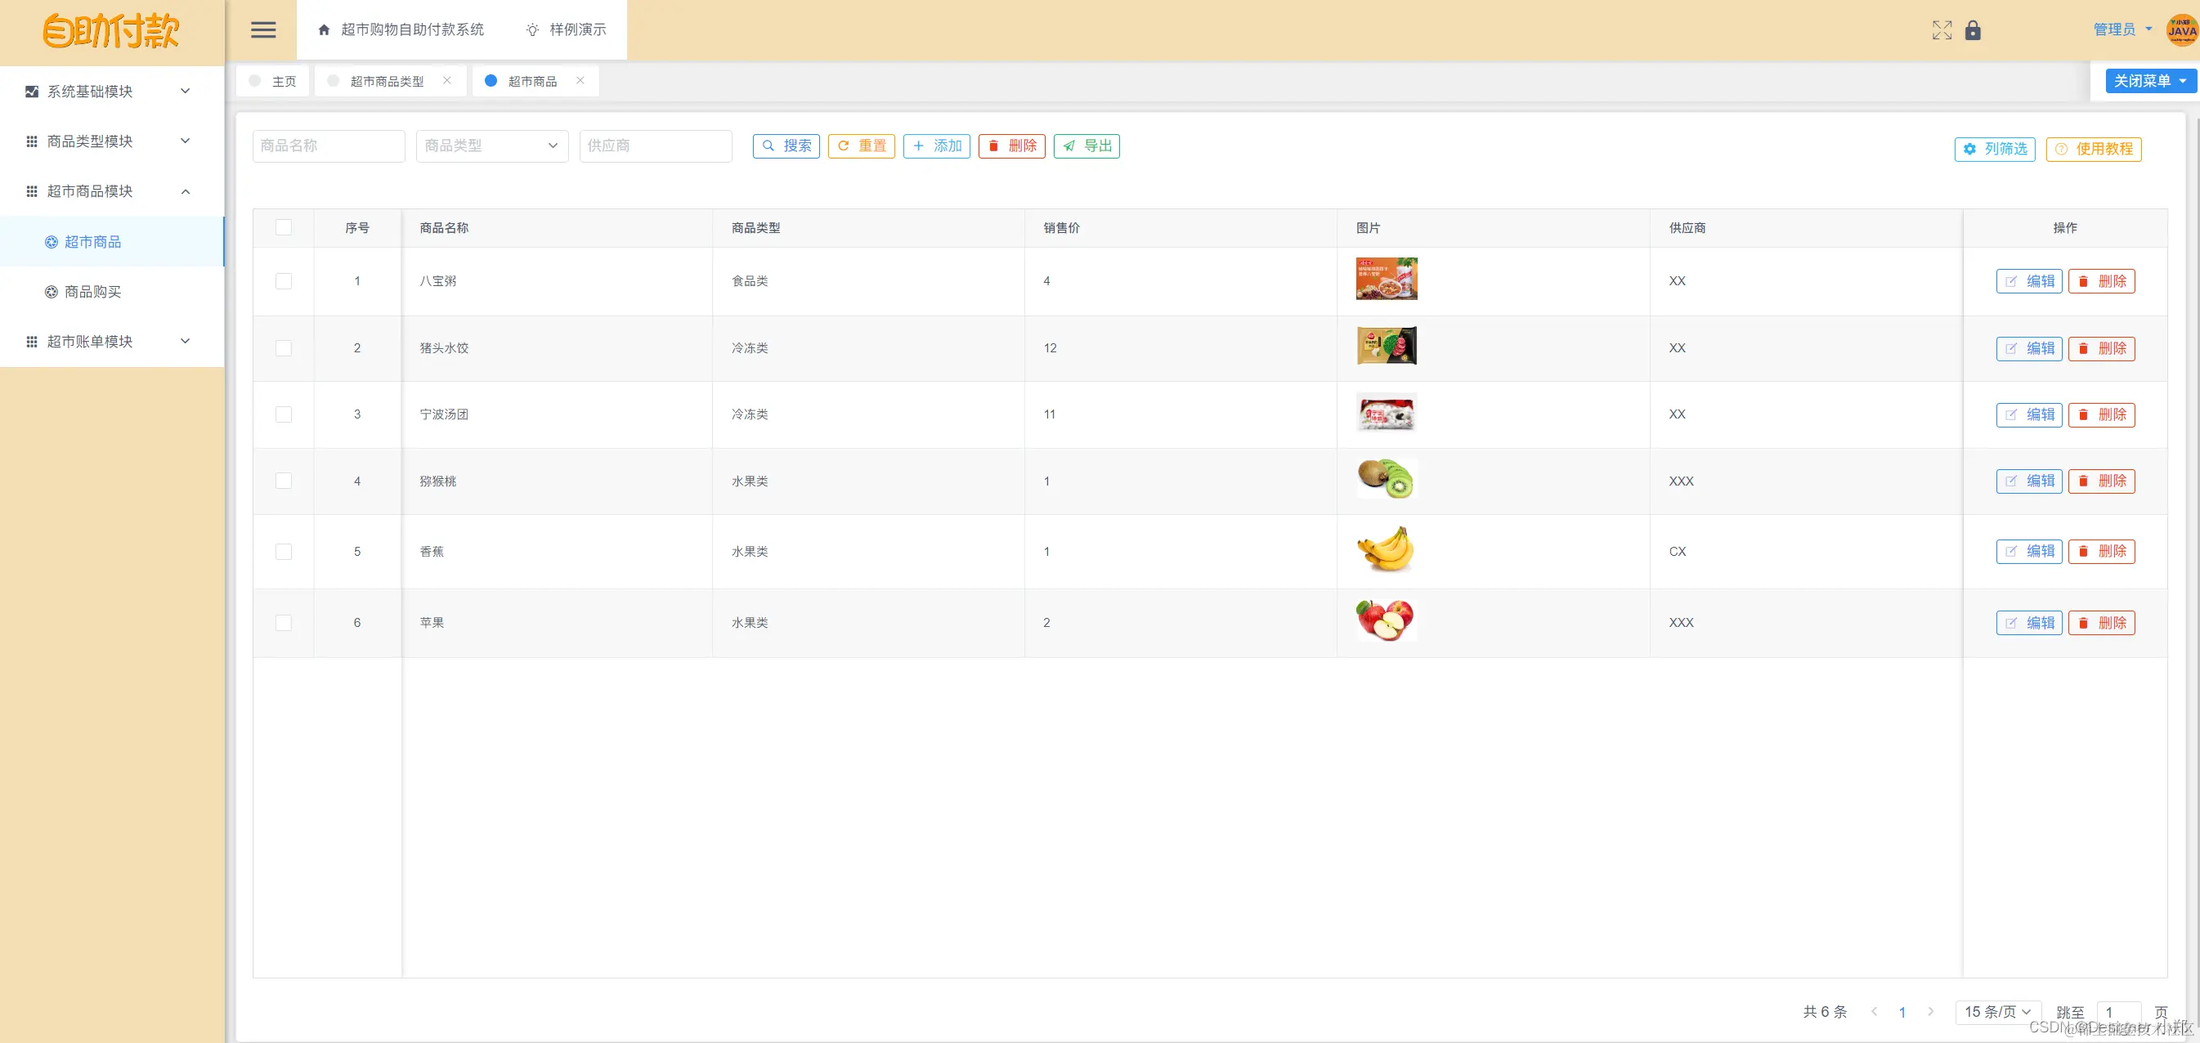The image size is (2200, 1043).
Task: Click the 搜索 magnifier button
Action: [786, 146]
